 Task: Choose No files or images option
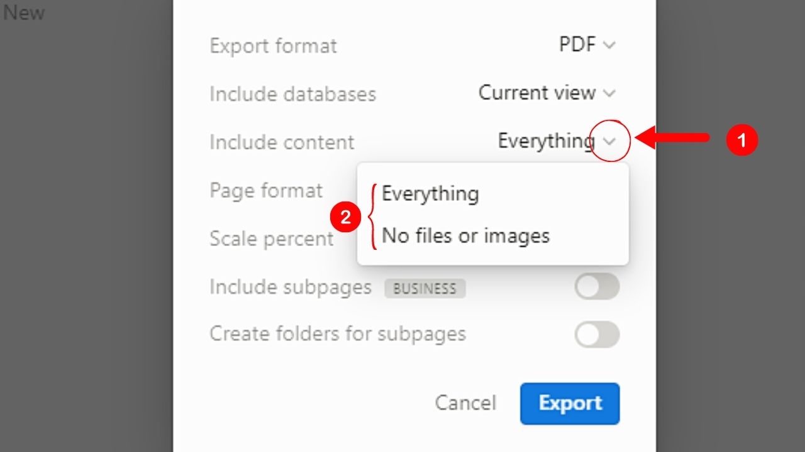coord(465,235)
